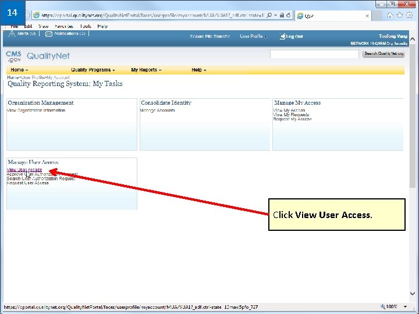Image resolution: width=419 pixels, height=314 pixels.
Task: Click Manage Accounts link
Action: click(x=157, y=110)
